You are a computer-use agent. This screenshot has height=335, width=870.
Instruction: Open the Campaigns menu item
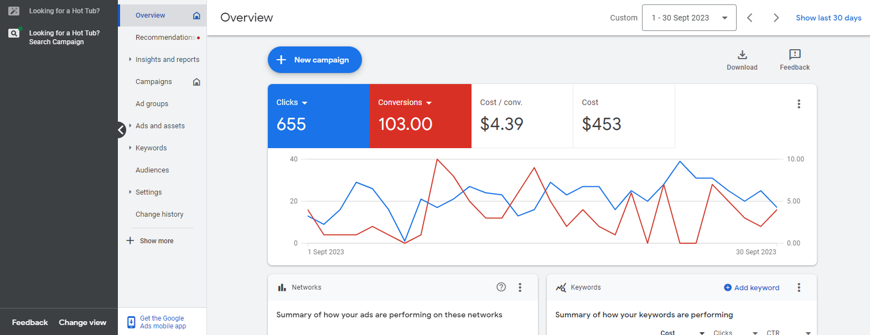(154, 82)
